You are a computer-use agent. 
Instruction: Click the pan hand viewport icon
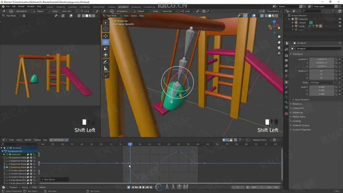pyautogui.click(x=279, y=42)
